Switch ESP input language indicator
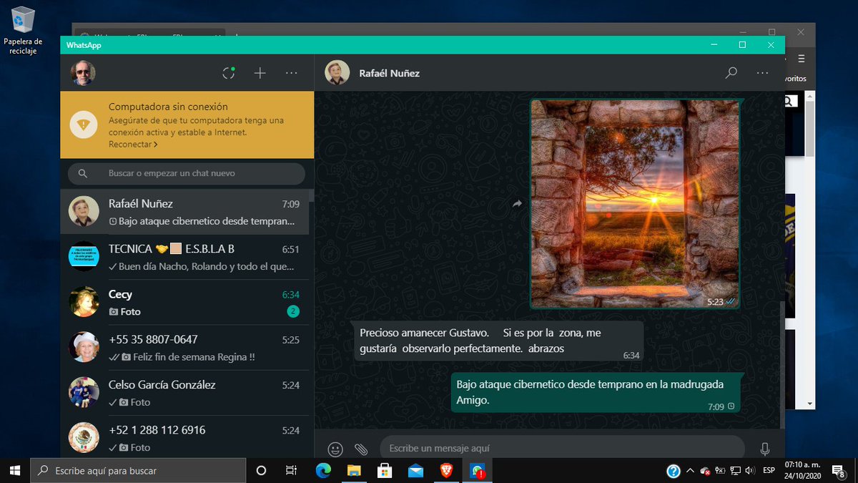 pos(769,471)
